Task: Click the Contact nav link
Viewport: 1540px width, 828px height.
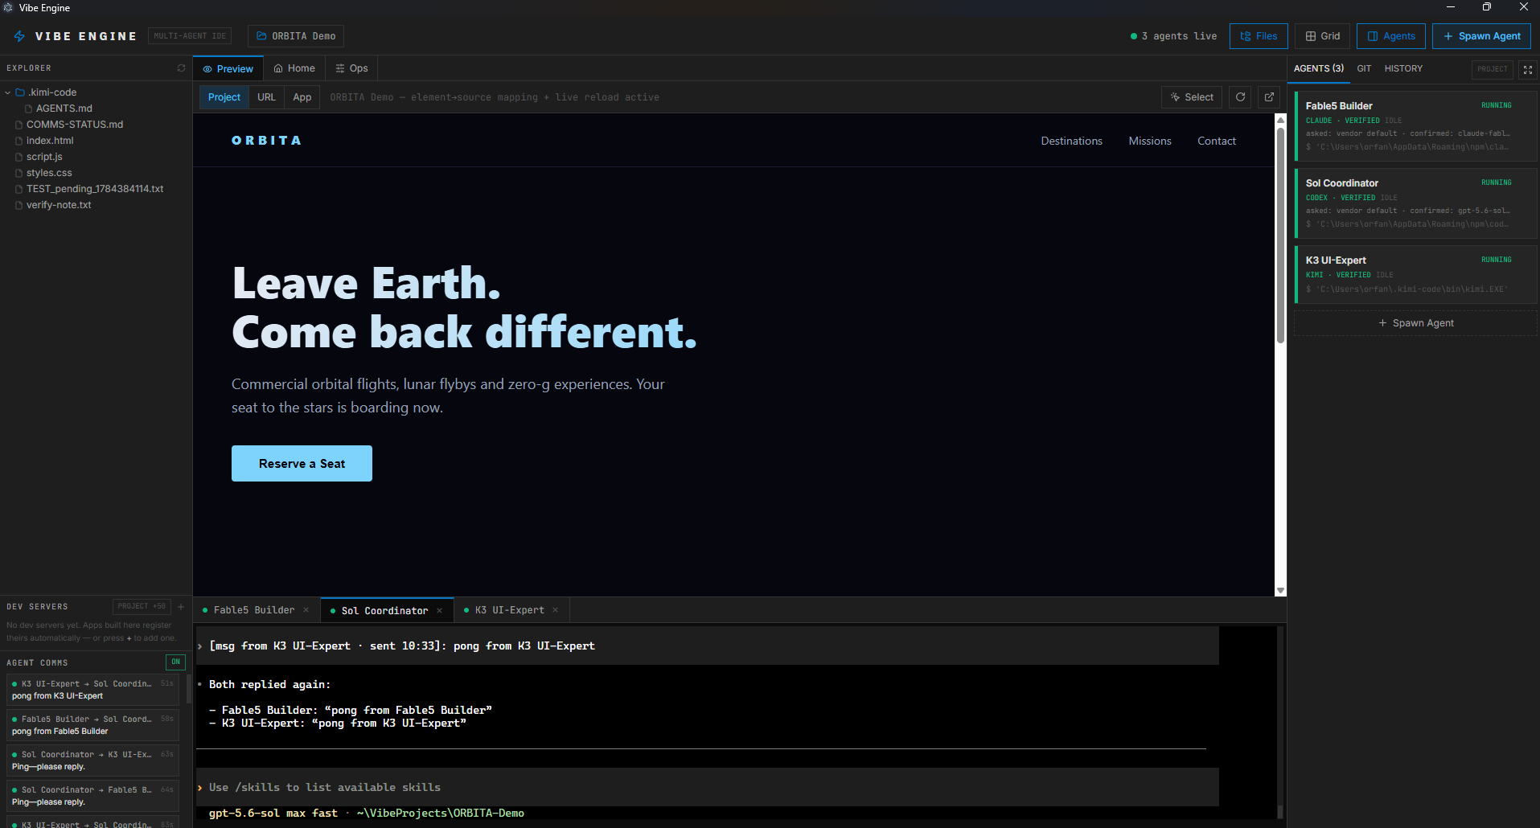Action: [x=1217, y=141]
